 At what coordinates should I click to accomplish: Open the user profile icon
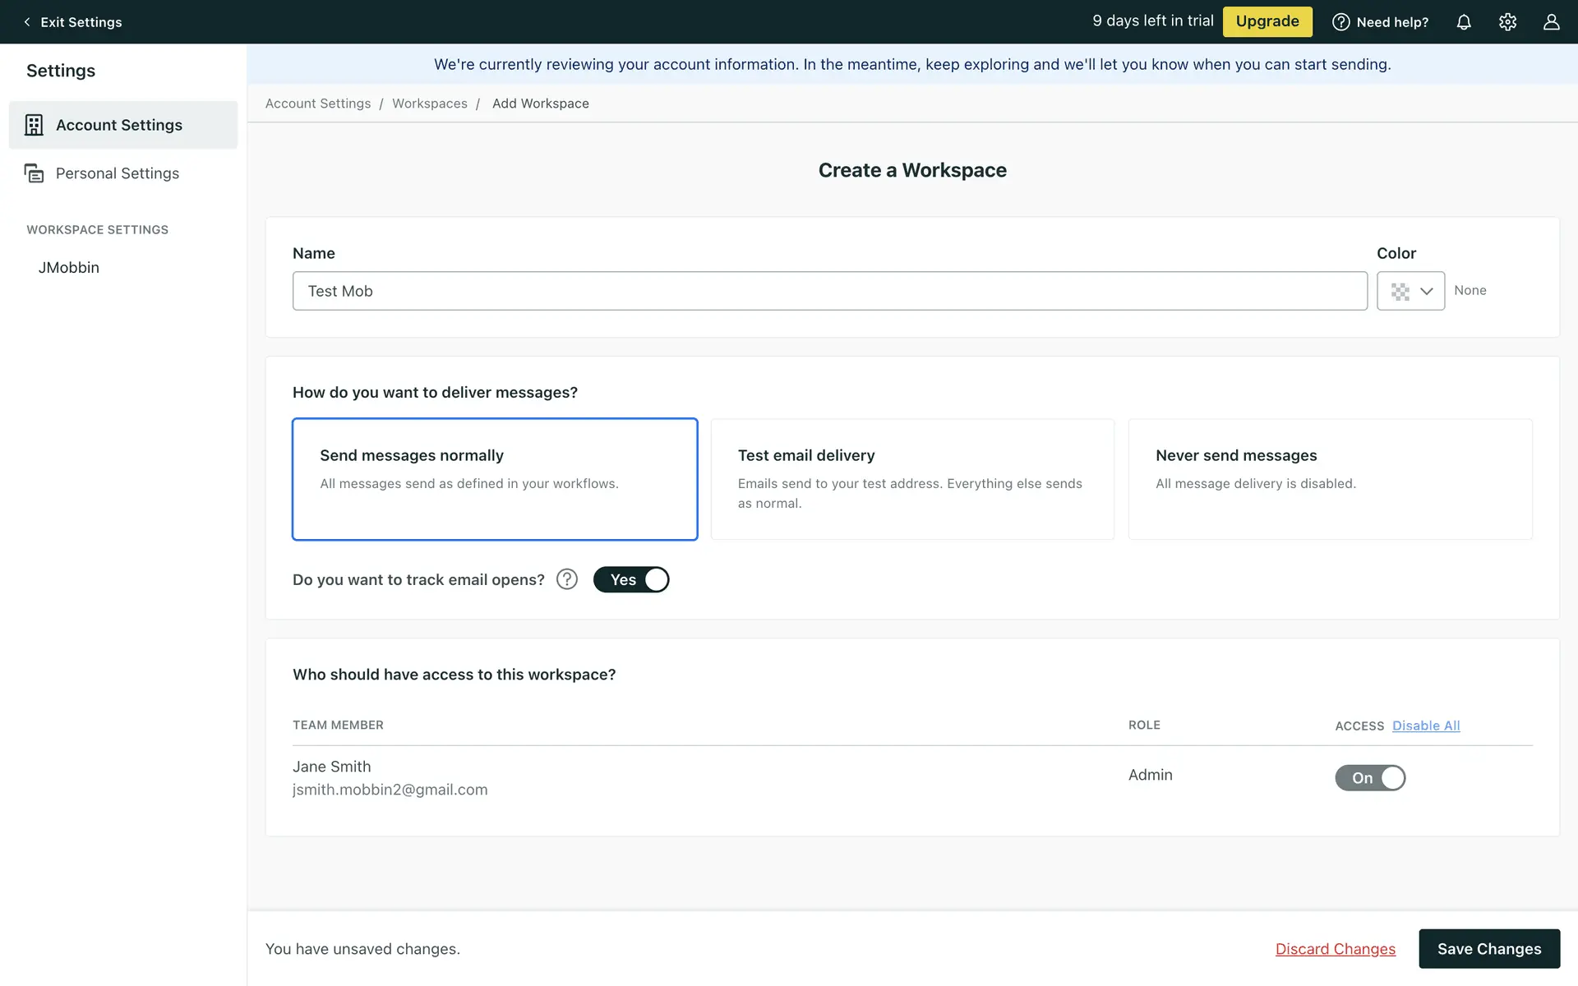coord(1551,22)
